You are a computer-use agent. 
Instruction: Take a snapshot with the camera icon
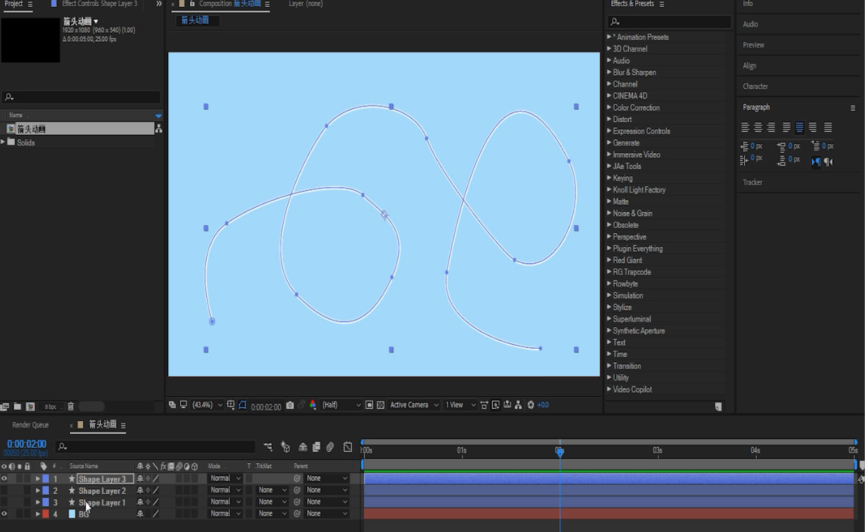(290, 405)
